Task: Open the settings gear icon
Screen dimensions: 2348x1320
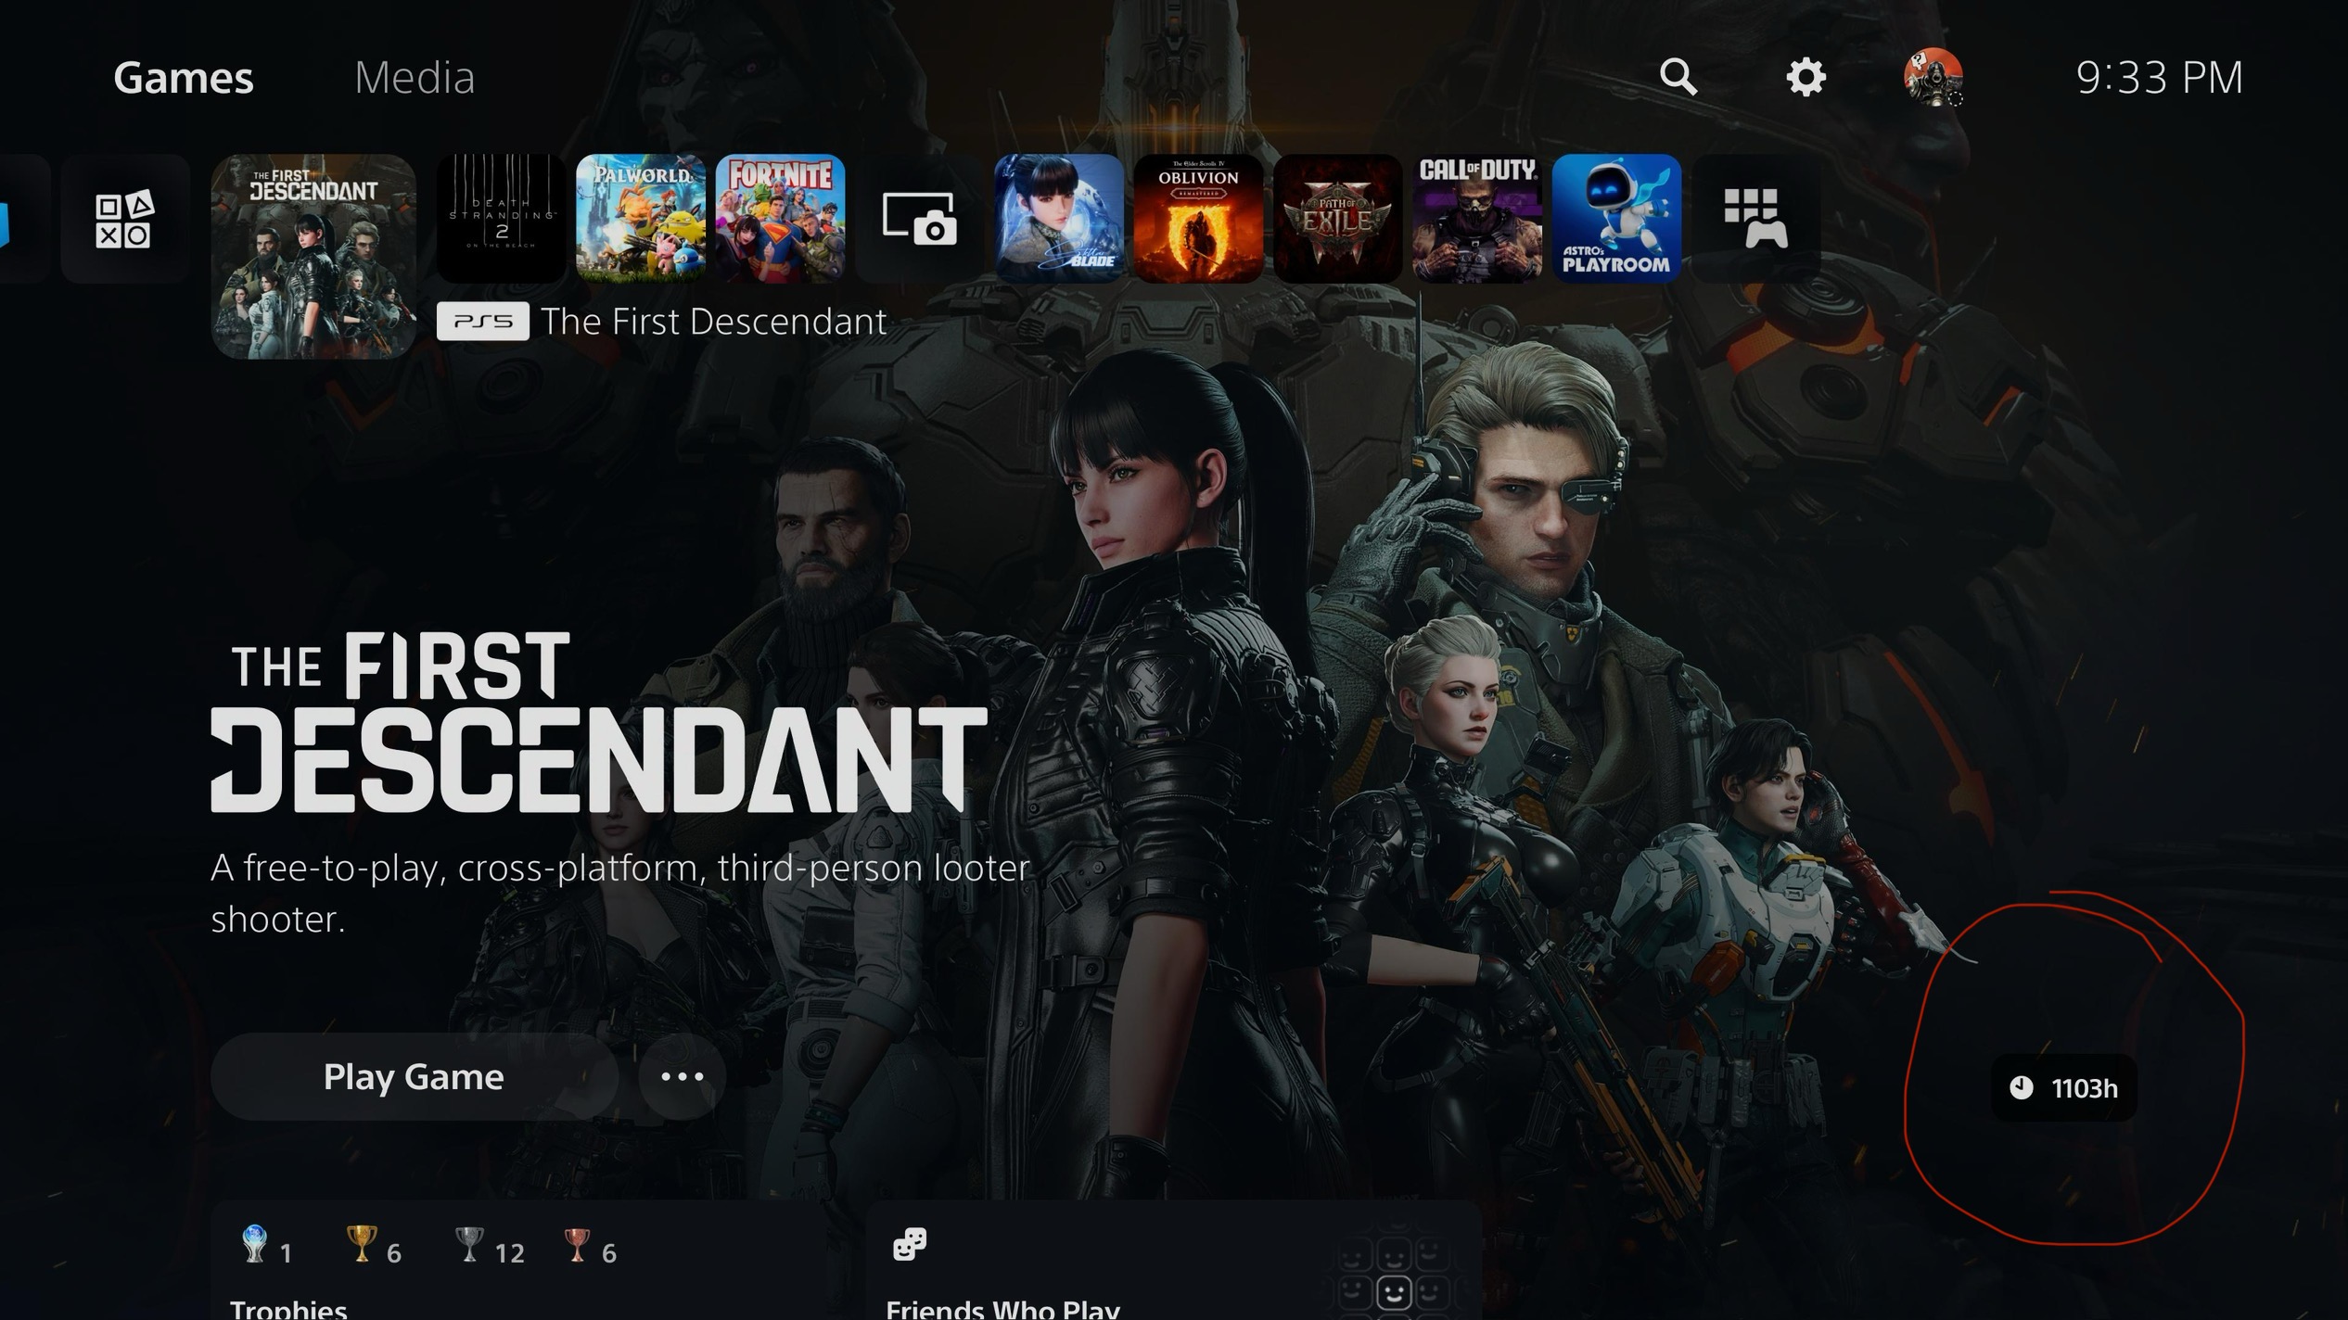Action: [x=1806, y=77]
